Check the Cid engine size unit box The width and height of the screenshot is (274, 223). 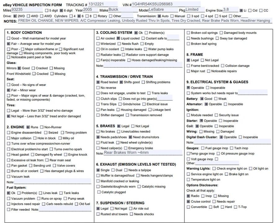pos(250,11)
